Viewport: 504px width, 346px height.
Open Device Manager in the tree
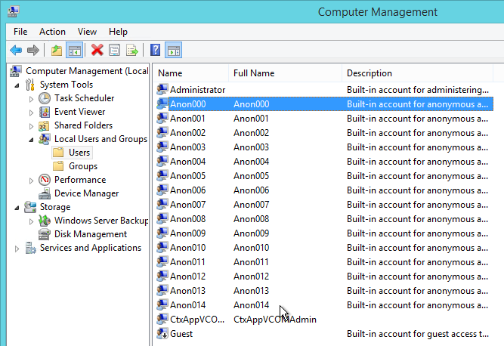click(86, 193)
